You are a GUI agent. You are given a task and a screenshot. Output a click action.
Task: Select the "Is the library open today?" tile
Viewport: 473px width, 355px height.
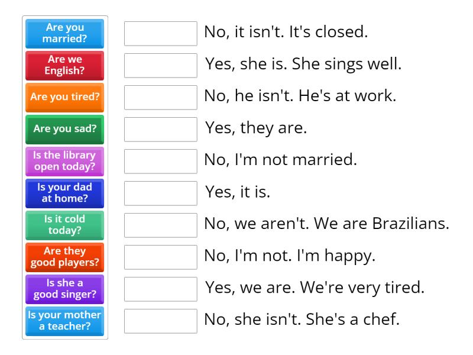click(64, 162)
